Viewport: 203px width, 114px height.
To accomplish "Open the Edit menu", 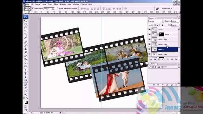I will tap(32, 4).
